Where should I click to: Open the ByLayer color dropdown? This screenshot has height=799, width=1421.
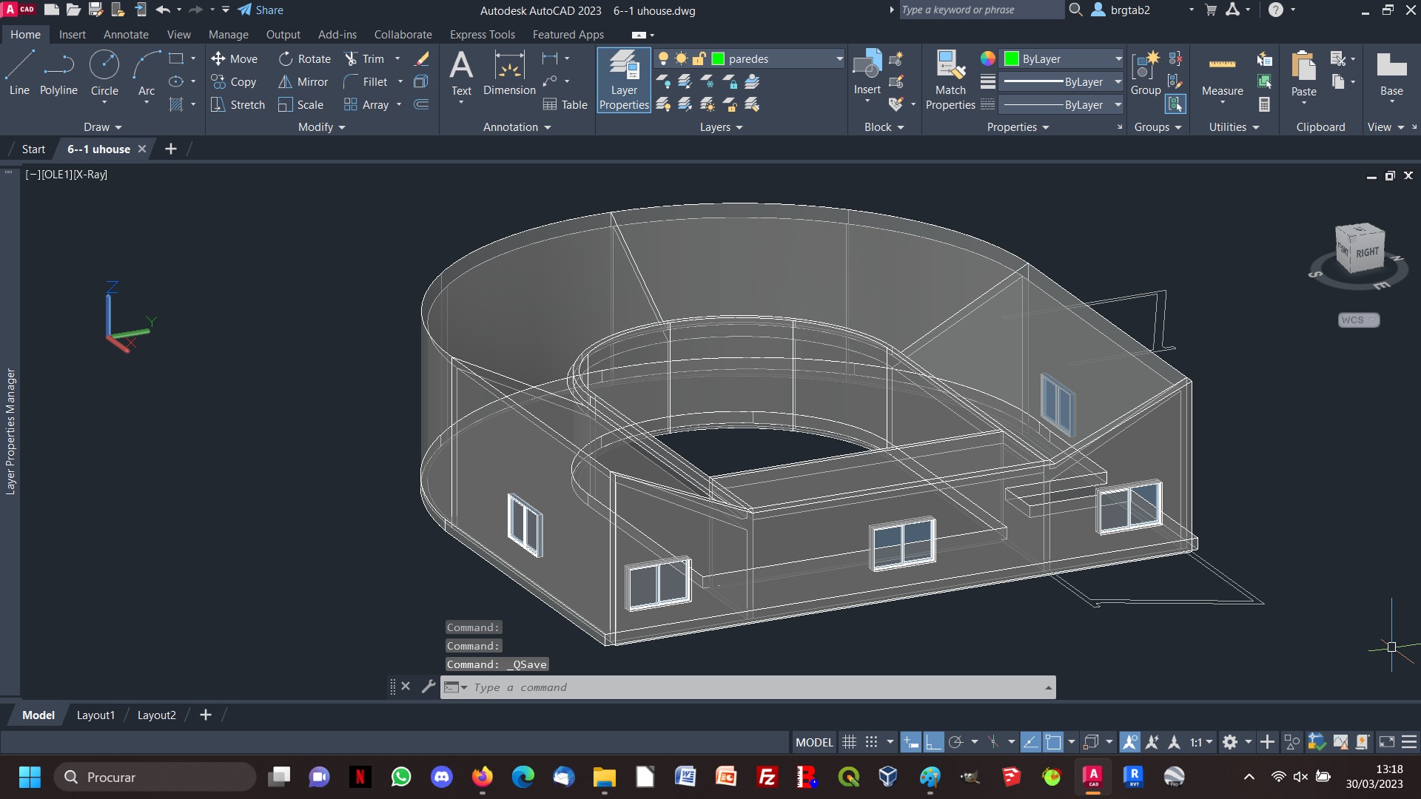tap(1118, 58)
